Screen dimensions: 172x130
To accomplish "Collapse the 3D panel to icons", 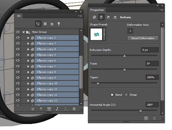I will 76,12.
